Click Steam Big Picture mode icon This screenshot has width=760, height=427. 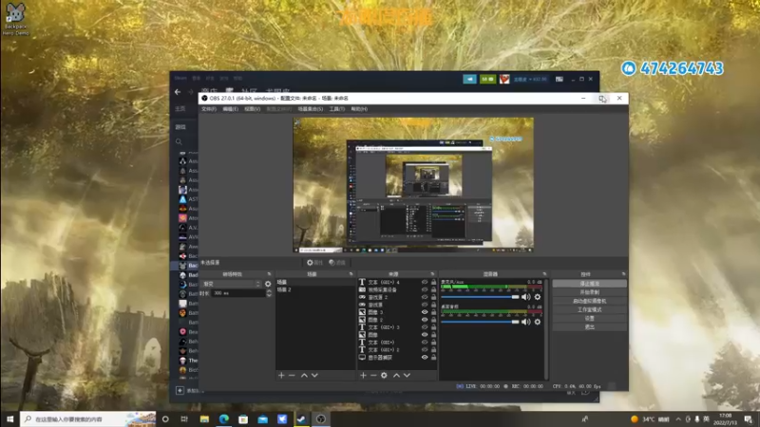click(x=560, y=79)
